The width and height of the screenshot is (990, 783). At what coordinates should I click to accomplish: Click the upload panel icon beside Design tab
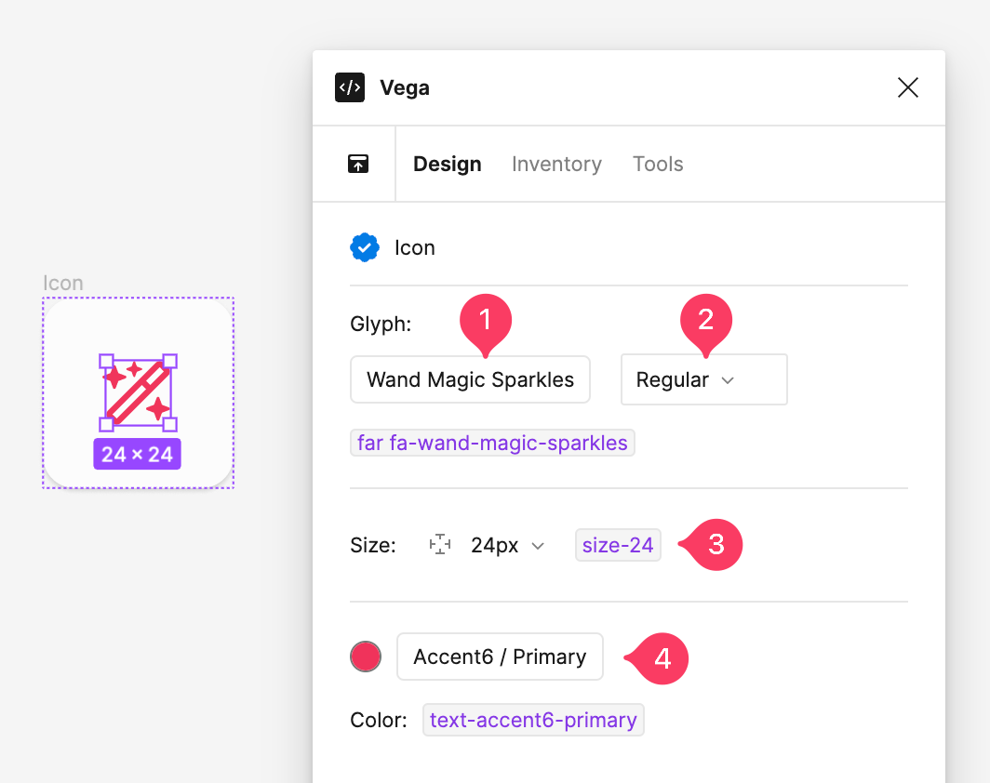[x=358, y=164]
